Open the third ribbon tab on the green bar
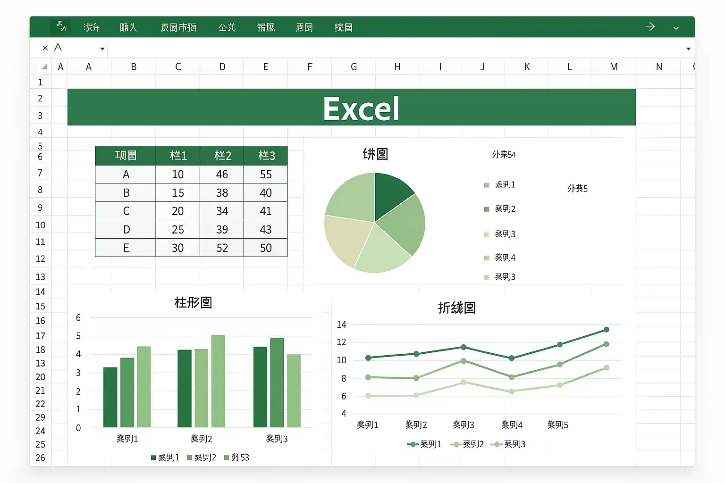 click(x=178, y=27)
